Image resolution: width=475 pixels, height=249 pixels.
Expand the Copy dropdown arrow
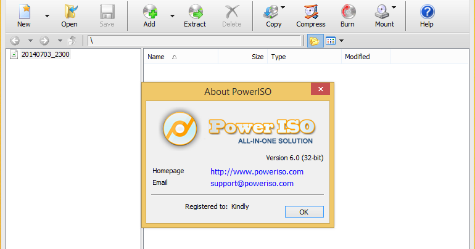[x=283, y=7]
